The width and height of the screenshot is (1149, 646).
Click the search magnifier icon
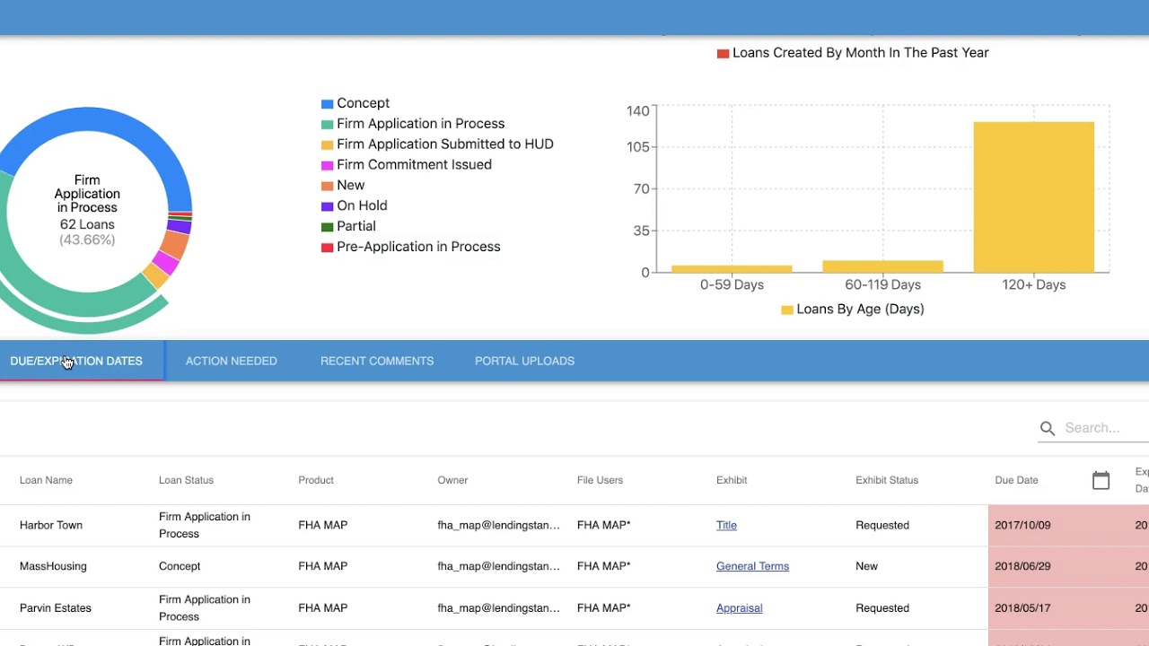click(x=1047, y=429)
